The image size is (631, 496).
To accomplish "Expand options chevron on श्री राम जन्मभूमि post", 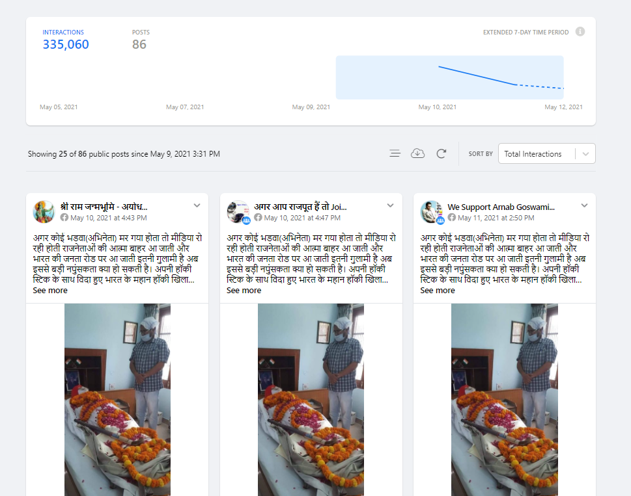I will pyautogui.click(x=197, y=205).
